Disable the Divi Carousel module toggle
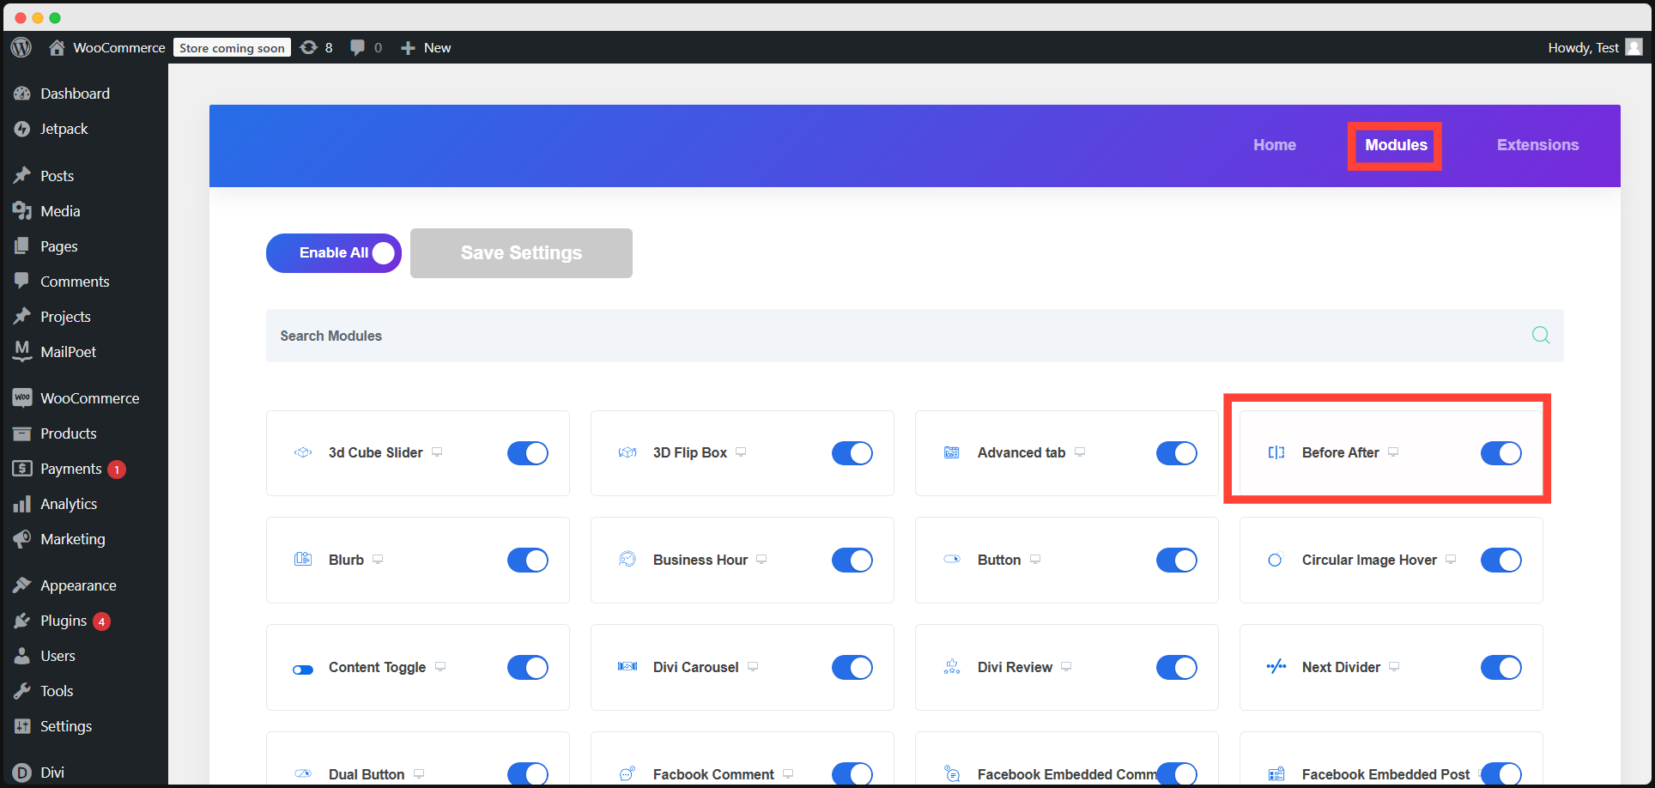The image size is (1655, 788). 852,668
